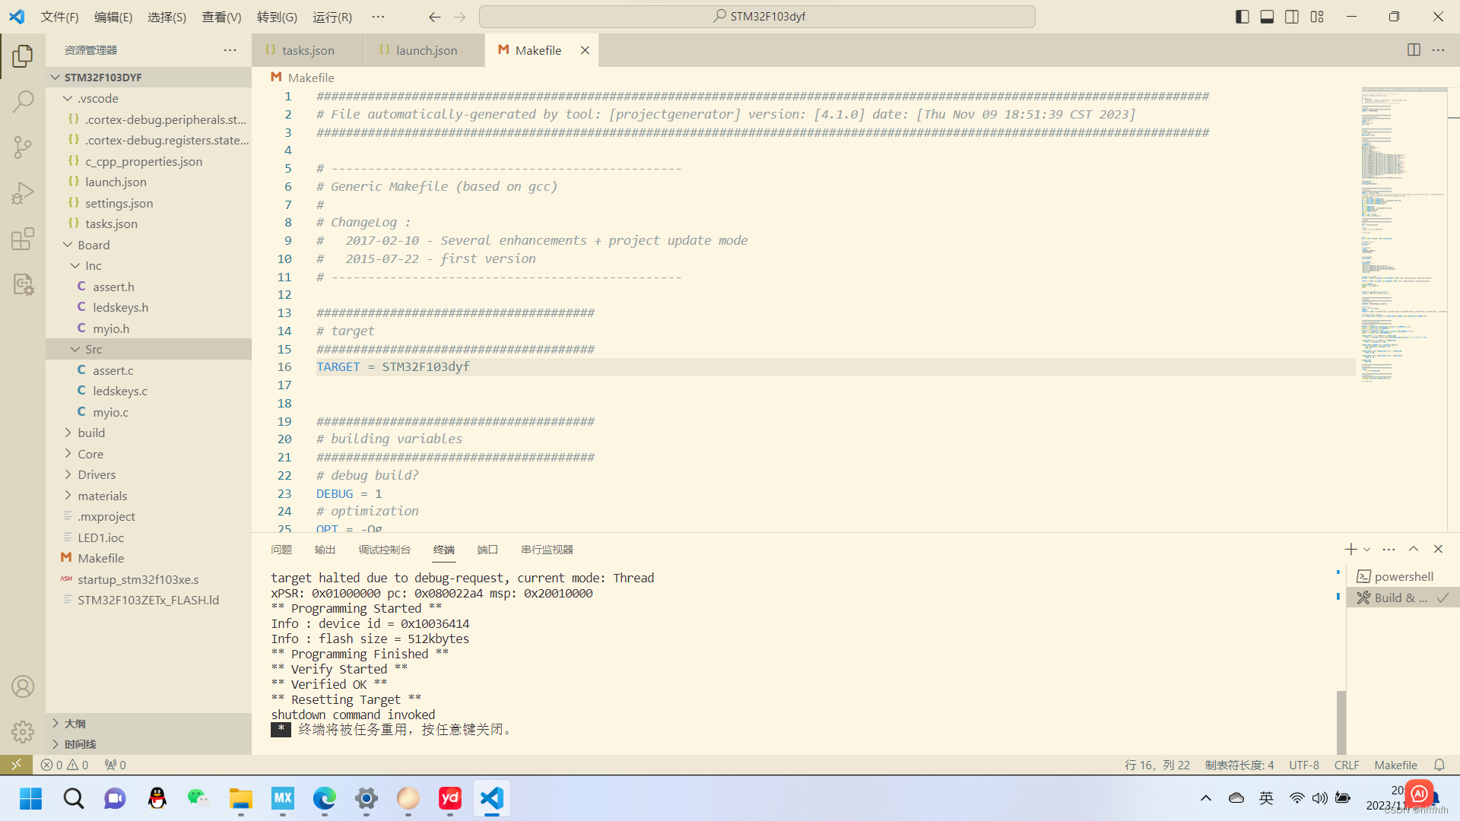Image resolution: width=1460 pixels, height=821 pixels.
Task: Open ledskeys.c in the explorer
Action: point(120,391)
